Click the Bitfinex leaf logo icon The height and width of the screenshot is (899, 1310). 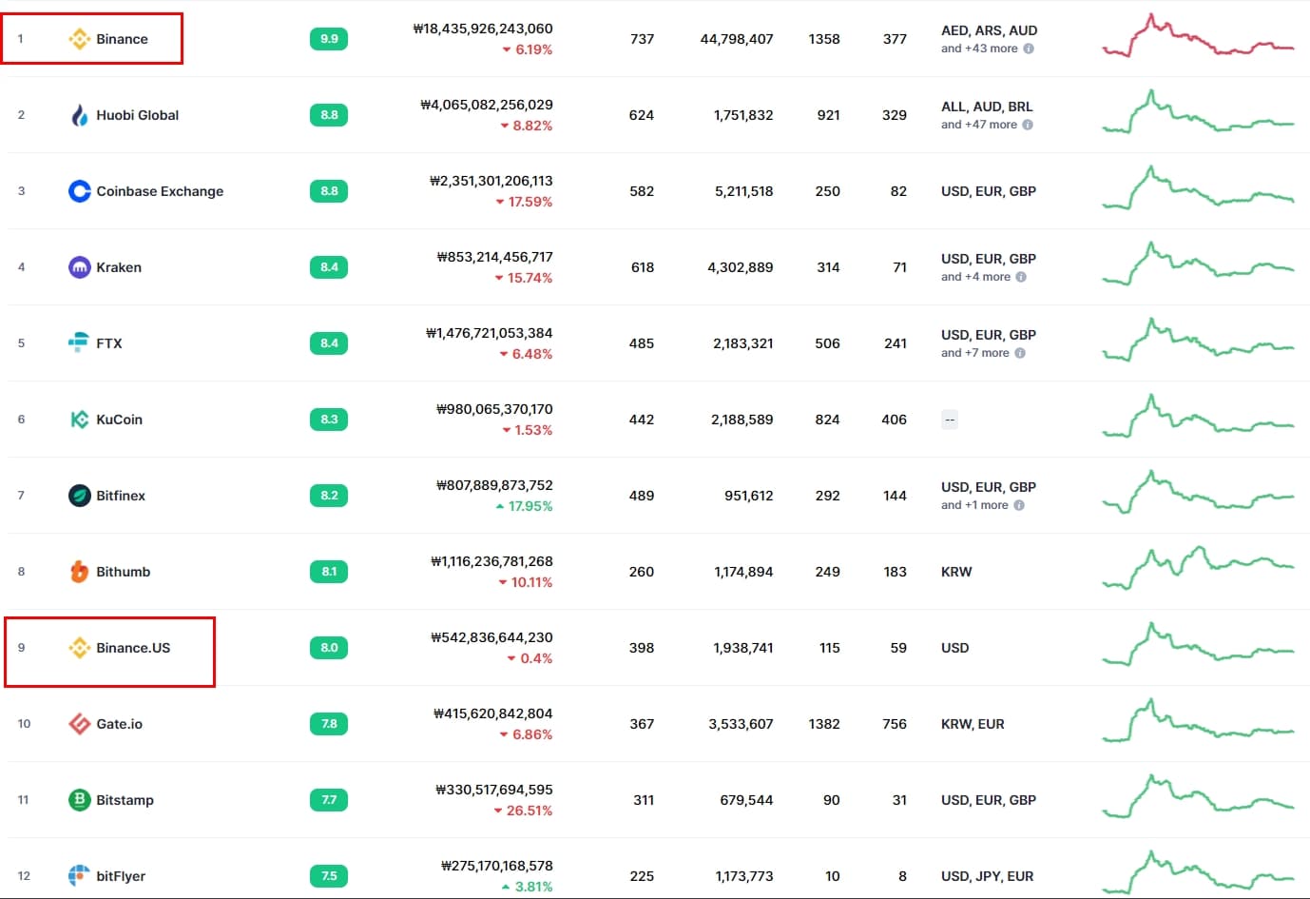pyautogui.click(x=80, y=496)
